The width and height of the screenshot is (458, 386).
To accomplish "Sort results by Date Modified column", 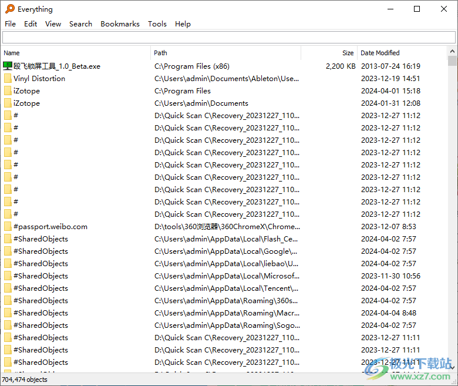I will 402,53.
